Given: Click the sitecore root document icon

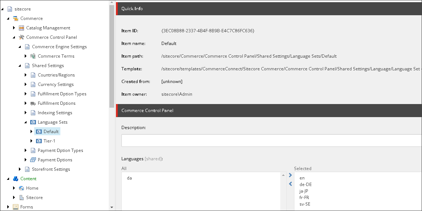Looking at the screenshot, I should tap(10, 9).
